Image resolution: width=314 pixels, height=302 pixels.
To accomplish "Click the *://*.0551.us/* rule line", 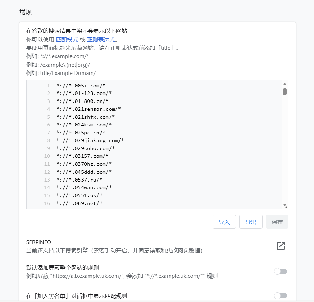I will tap(79, 195).
